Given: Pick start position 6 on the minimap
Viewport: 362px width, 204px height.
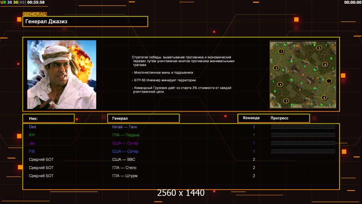Looking at the screenshot, I should (324, 98).
